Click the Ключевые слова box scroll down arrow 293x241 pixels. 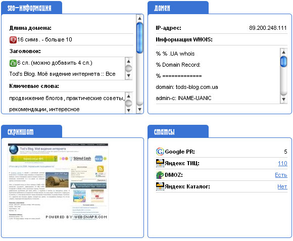128,111
